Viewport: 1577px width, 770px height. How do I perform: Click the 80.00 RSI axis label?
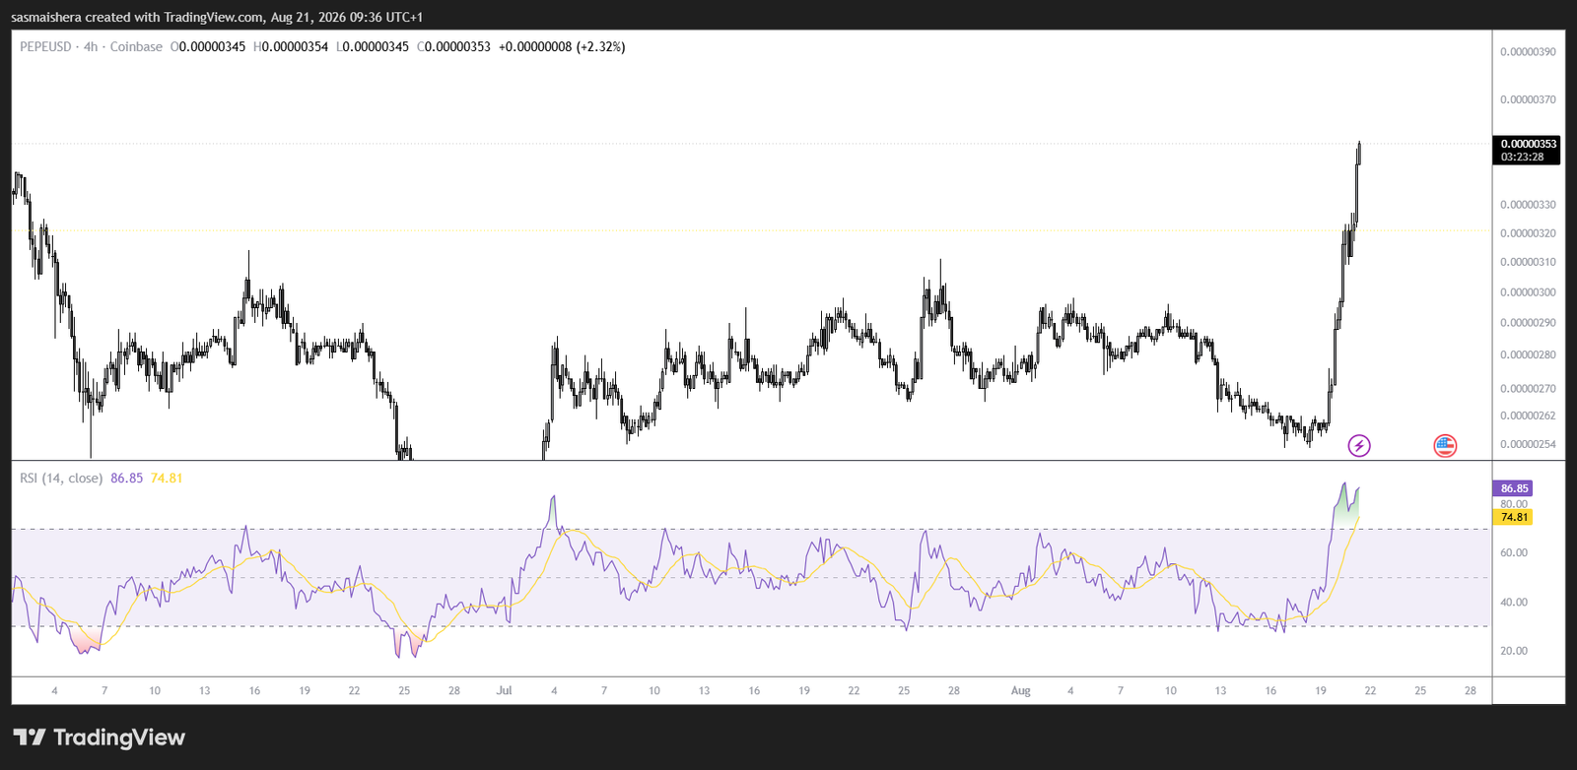click(x=1514, y=503)
